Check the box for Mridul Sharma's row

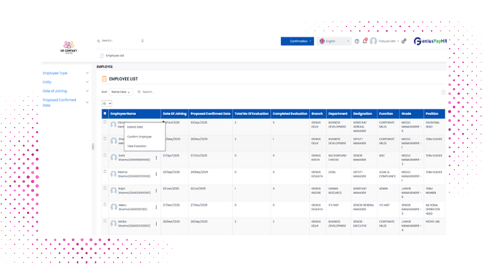tap(106, 221)
